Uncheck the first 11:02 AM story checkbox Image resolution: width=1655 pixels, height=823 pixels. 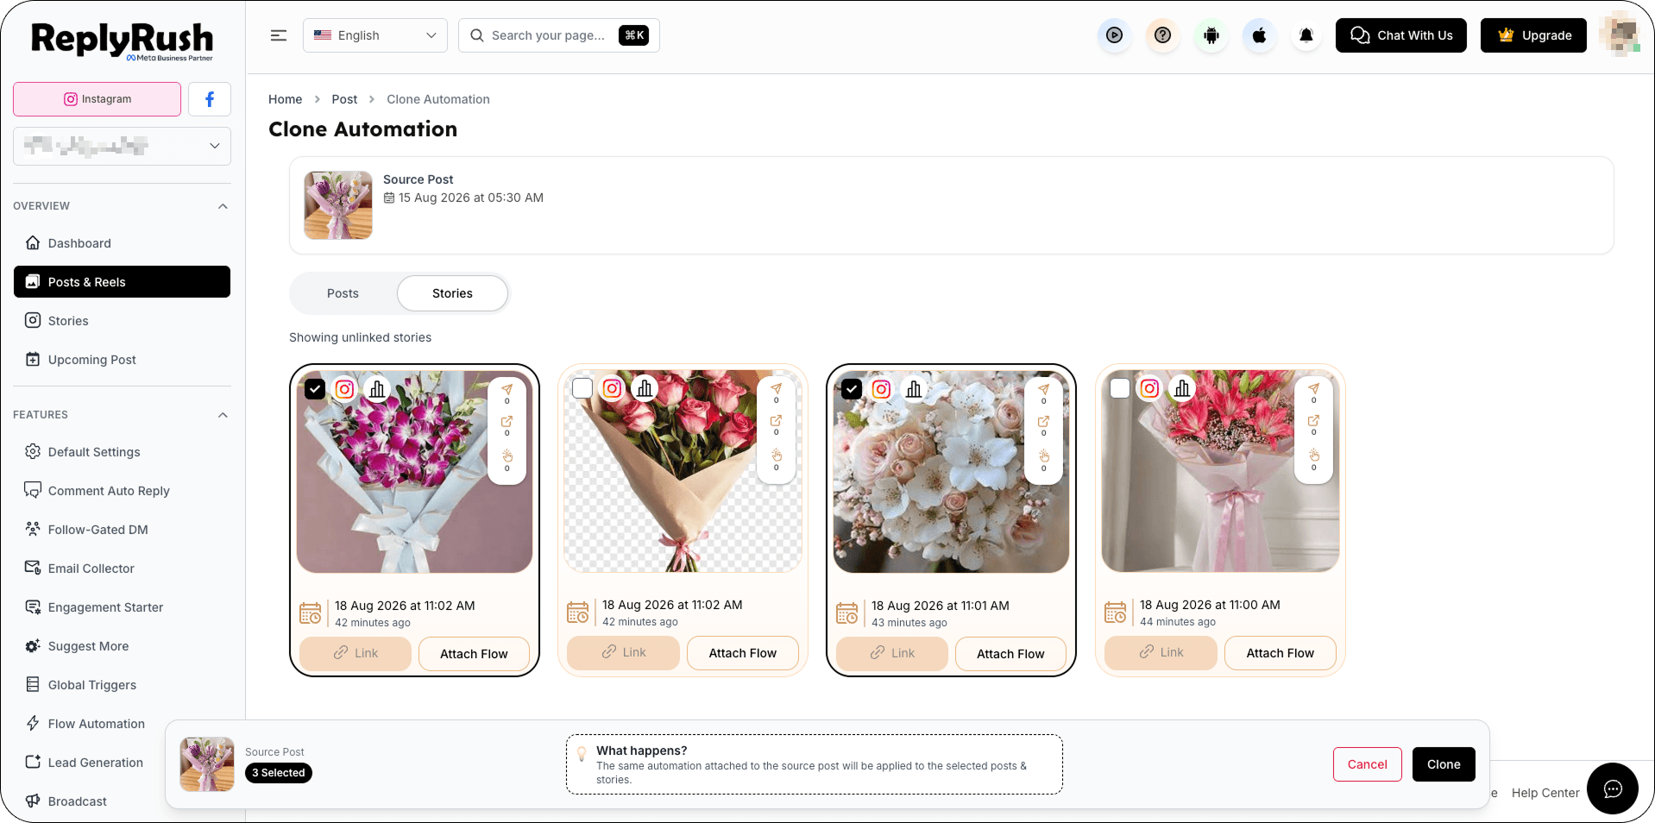tap(315, 389)
